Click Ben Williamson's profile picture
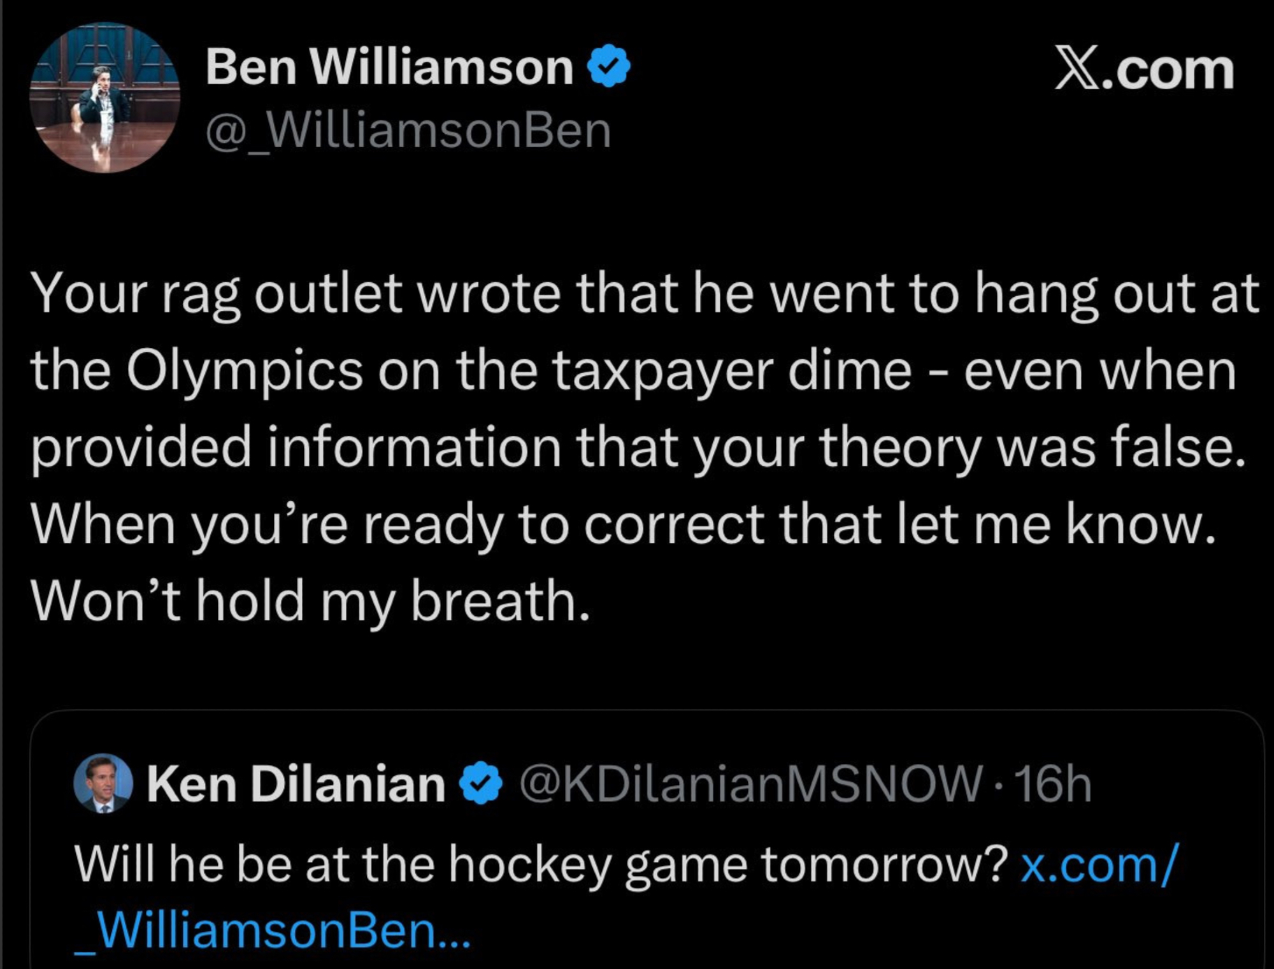This screenshot has width=1274, height=969. point(105,98)
